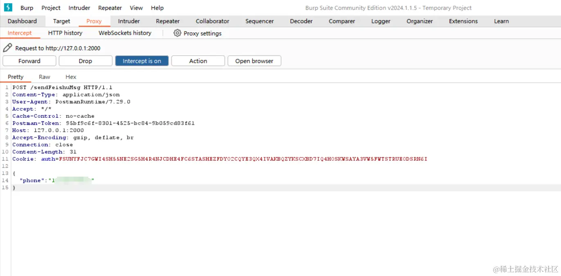Click the Postman-Token header line
The image size is (561, 276).
(104, 123)
